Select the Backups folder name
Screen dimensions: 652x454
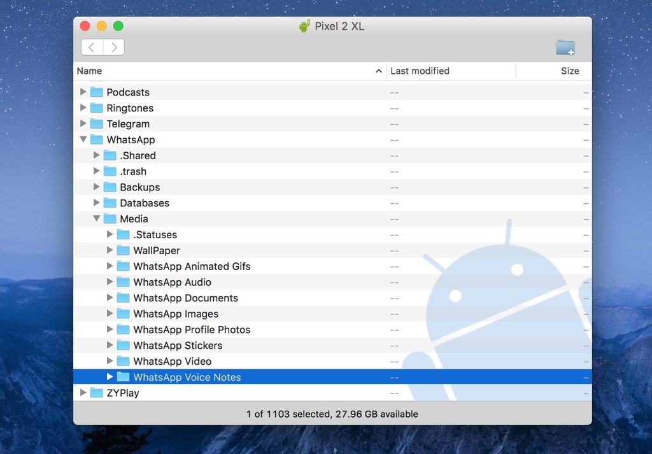point(140,187)
